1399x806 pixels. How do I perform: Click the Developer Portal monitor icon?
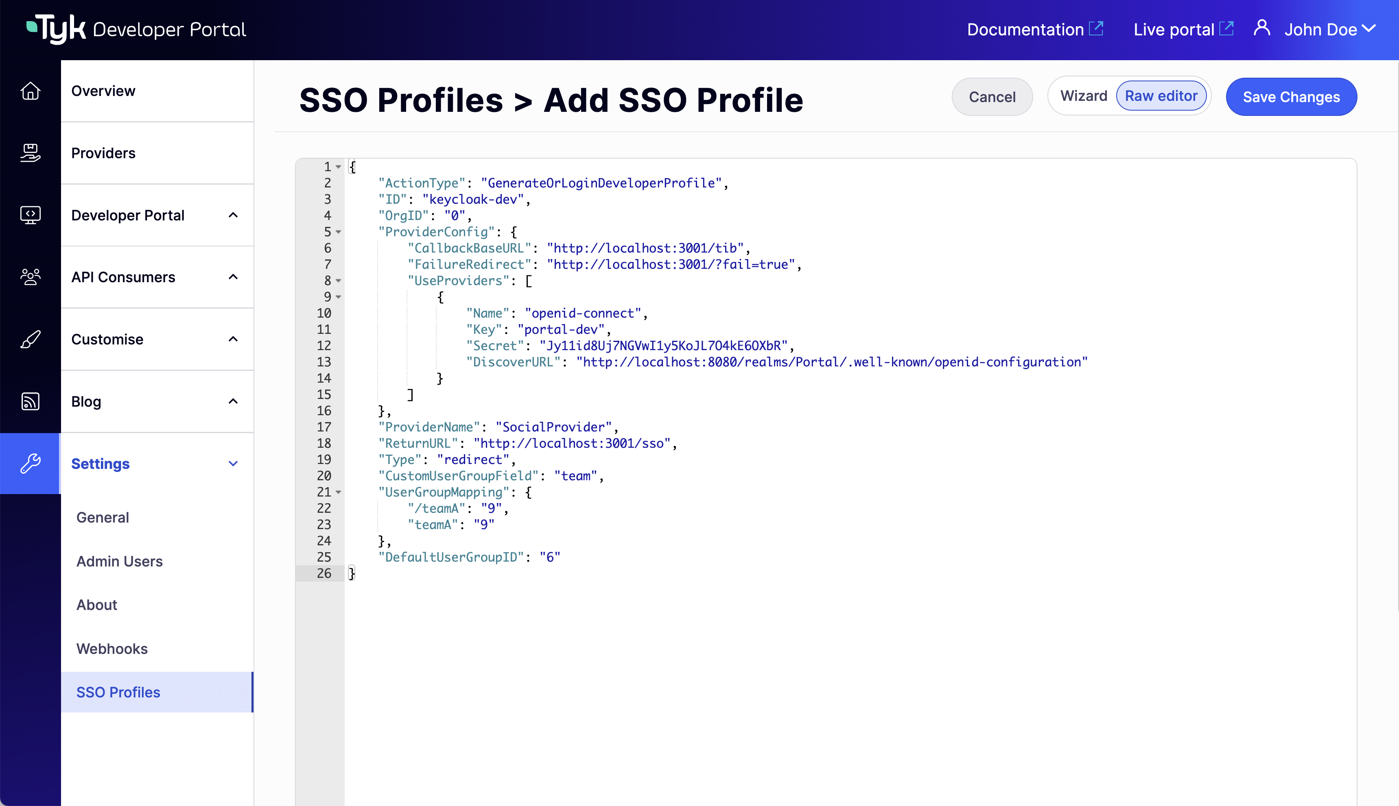pyautogui.click(x=31, y=215)
